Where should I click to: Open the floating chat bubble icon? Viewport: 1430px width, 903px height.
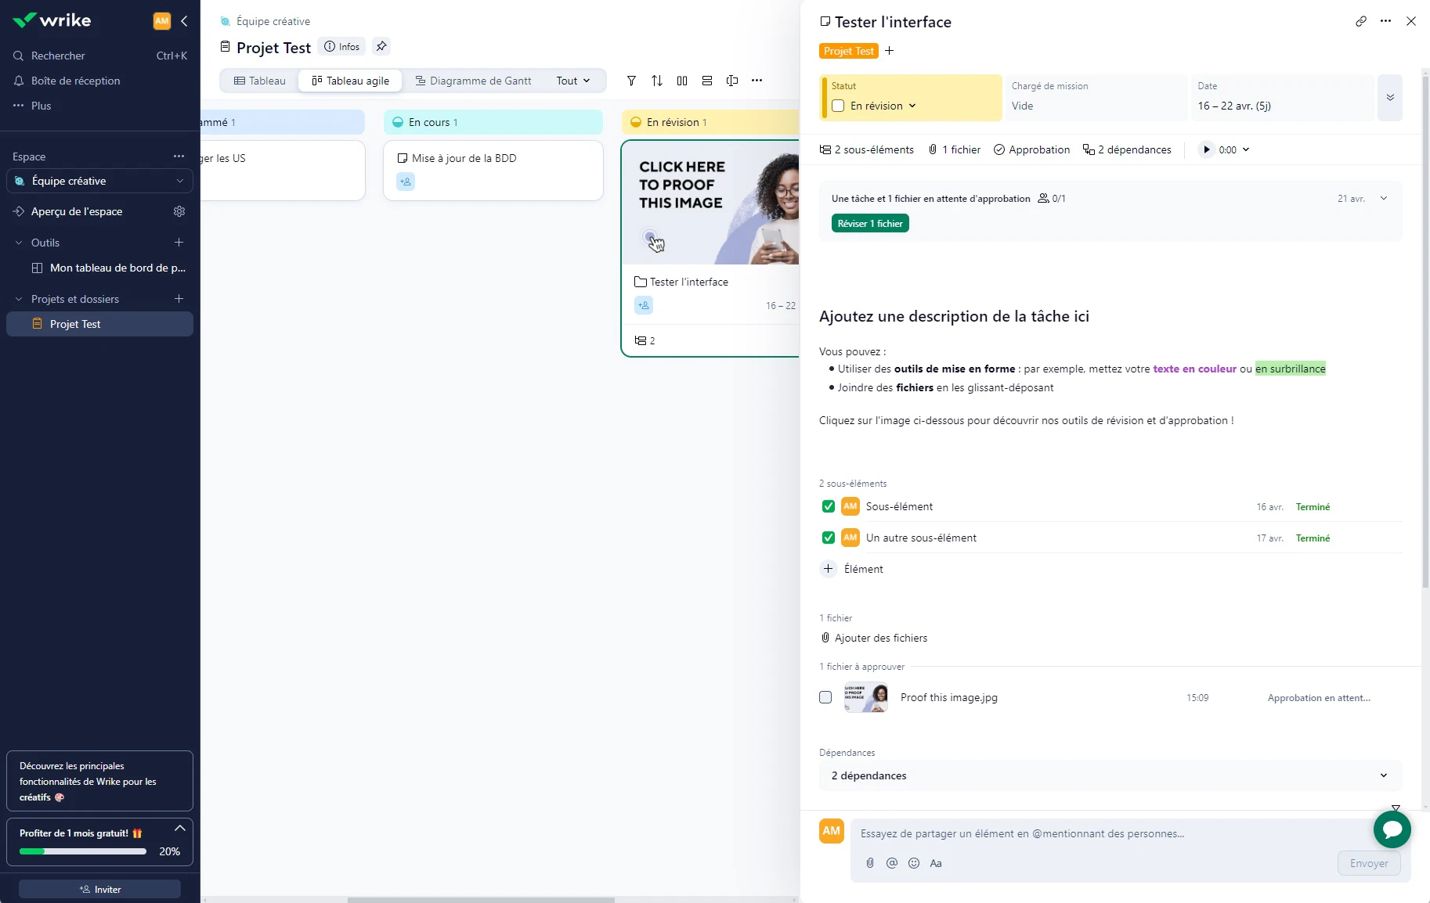(x=1392, y=829)
